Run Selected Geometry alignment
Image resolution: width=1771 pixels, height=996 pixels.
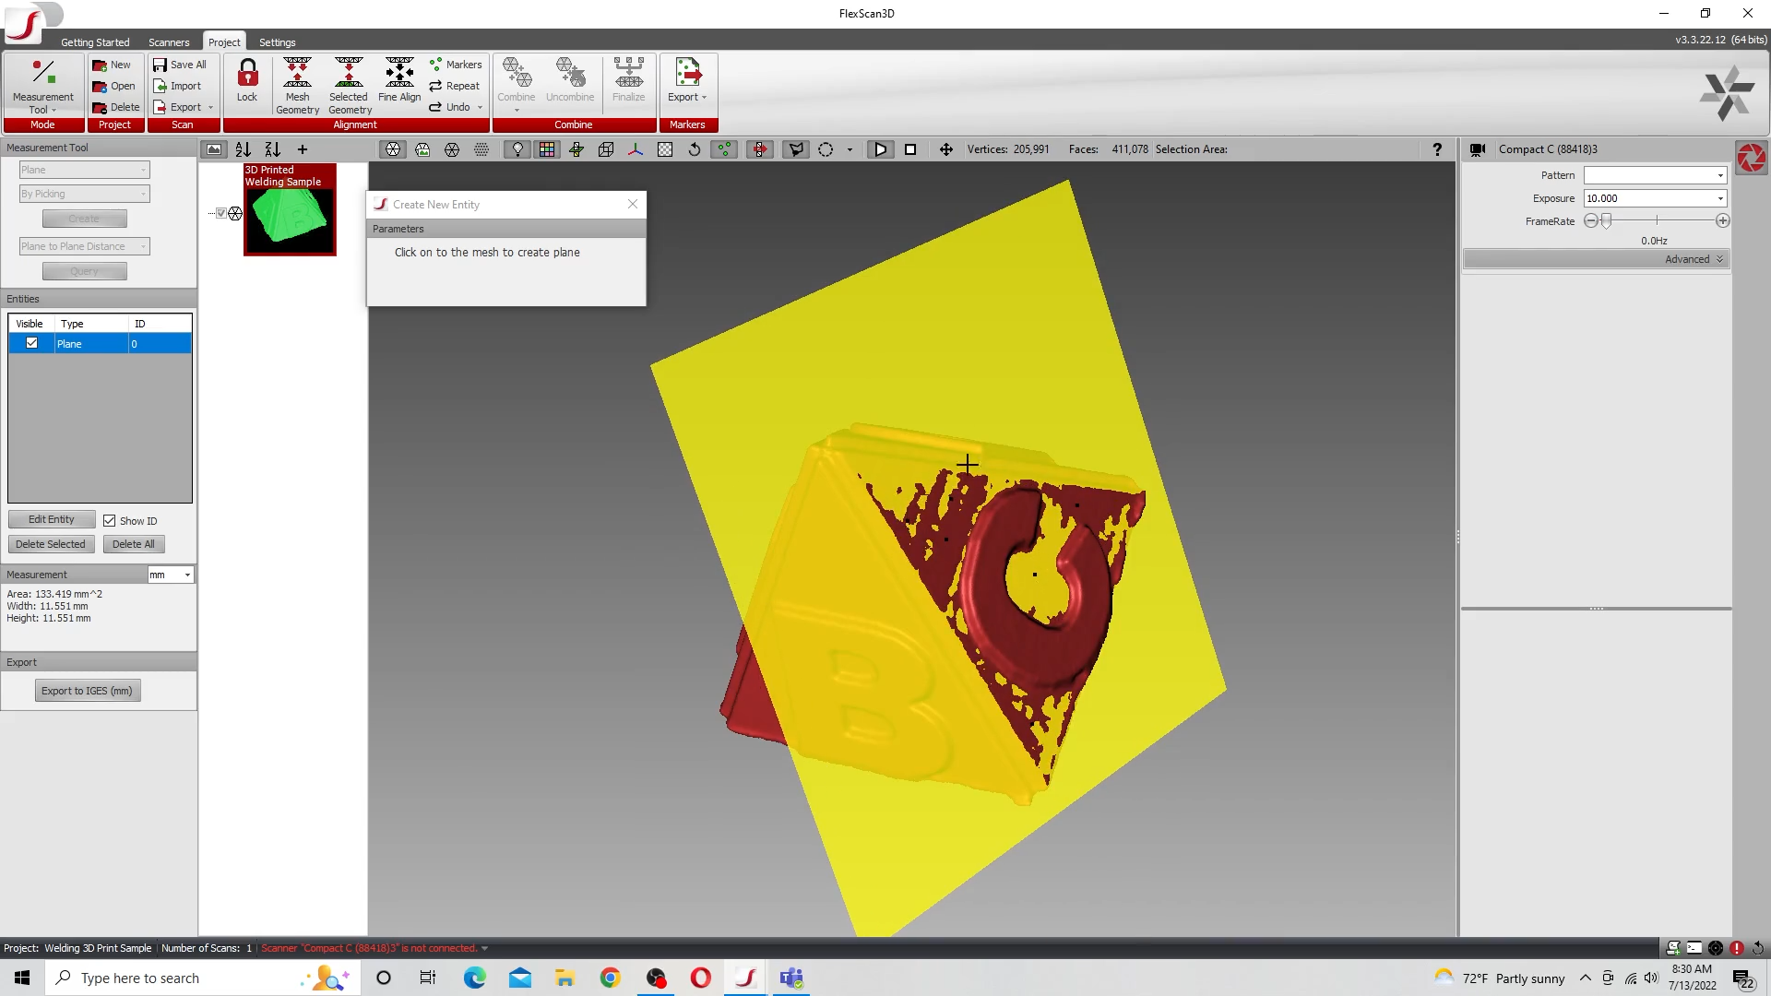(350, 86)
